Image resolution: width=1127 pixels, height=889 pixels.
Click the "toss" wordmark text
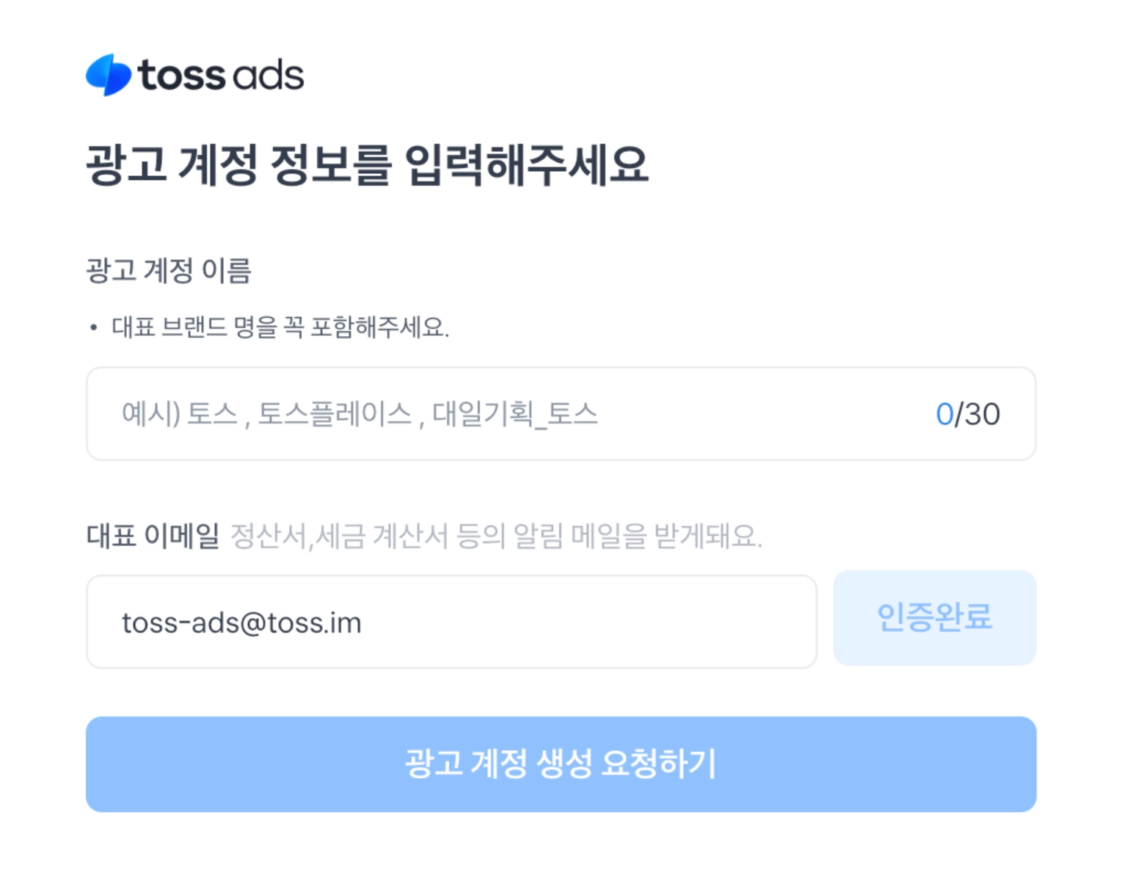click(x=181, y=76)
